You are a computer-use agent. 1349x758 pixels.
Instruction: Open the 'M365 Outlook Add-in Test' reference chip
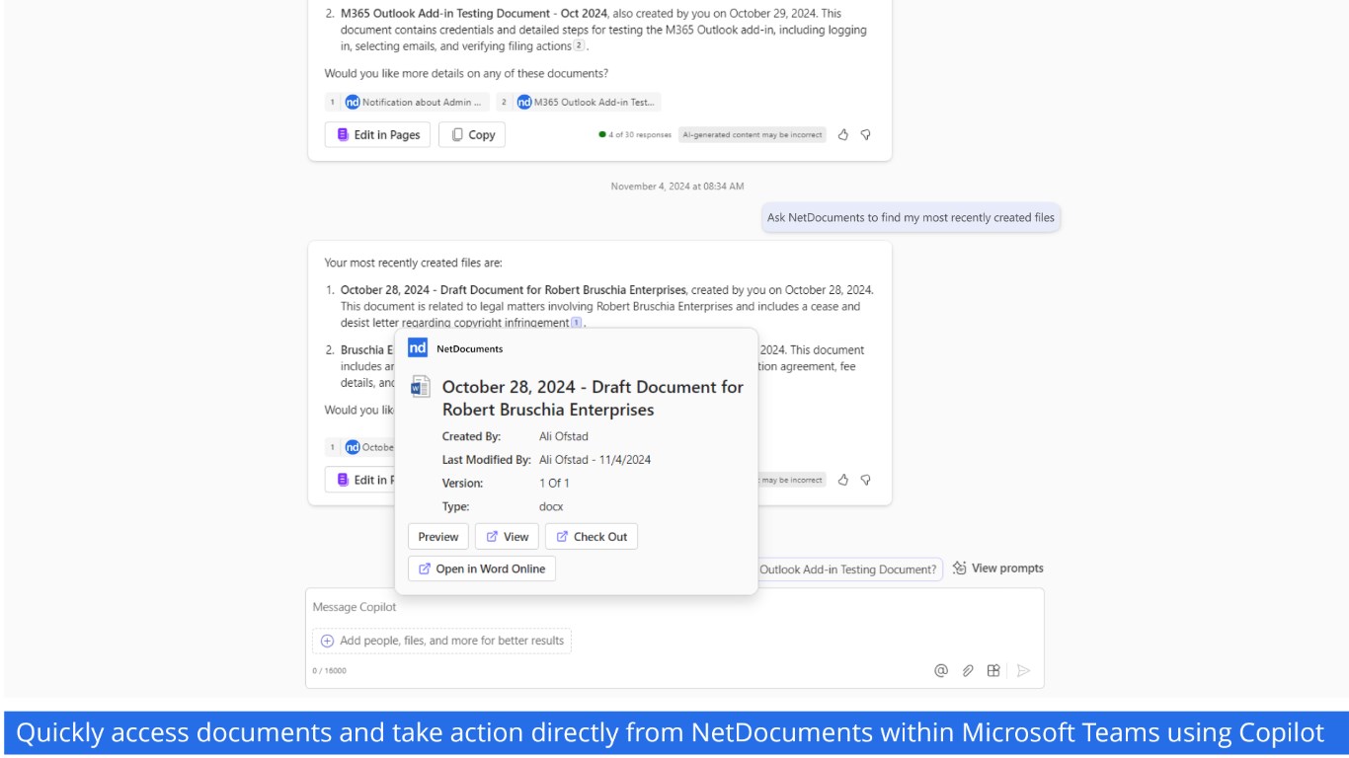(579, 102)
